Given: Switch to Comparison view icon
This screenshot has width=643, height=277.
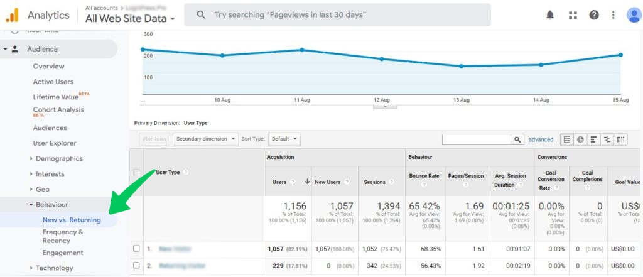Looking at the screenshot, I should [x=607, y=139].
